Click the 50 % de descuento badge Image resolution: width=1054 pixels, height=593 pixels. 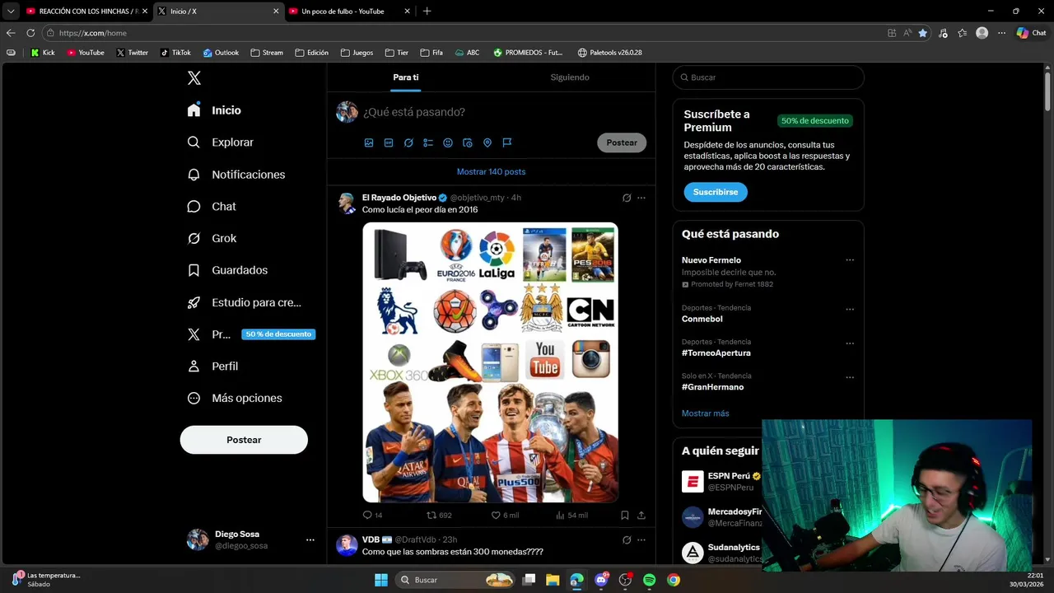click(278, 334)
